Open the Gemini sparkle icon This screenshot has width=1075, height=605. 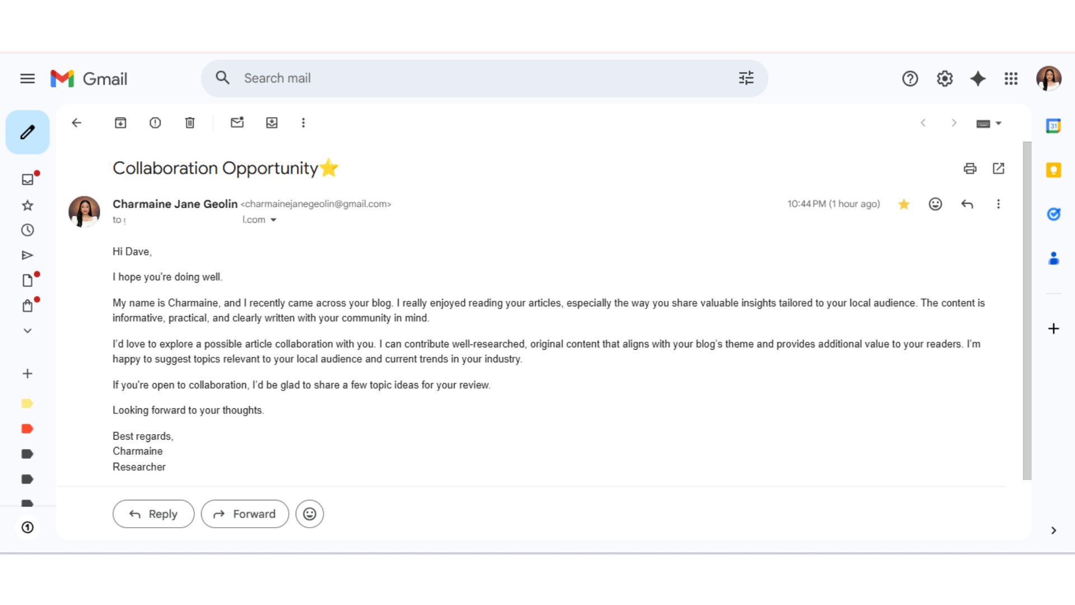[x=978, y=78]
